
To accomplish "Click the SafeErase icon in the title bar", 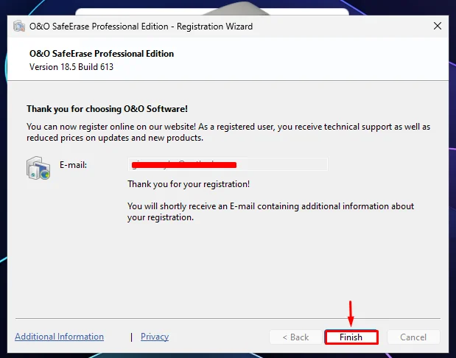I will pos(19,27).
